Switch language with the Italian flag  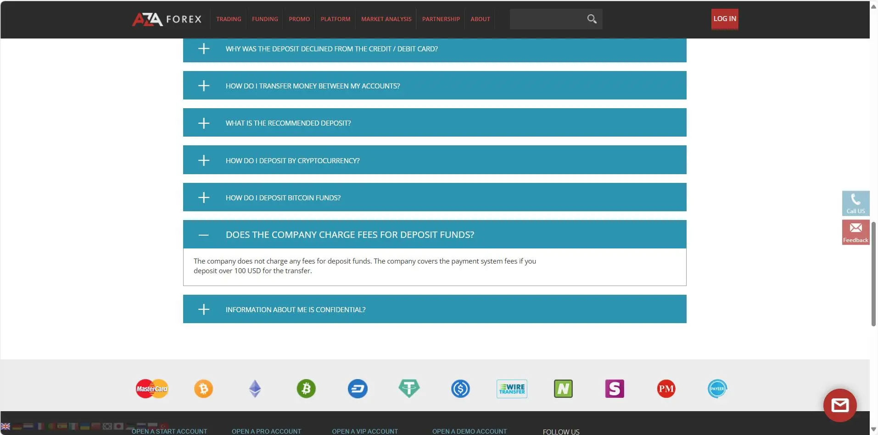(73, 426)
